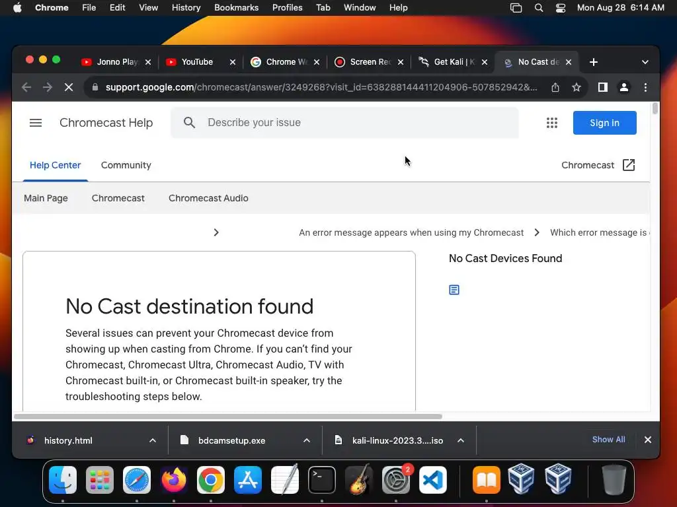
Task: Open the Profiles menu
Action: [x=287, y=8]
